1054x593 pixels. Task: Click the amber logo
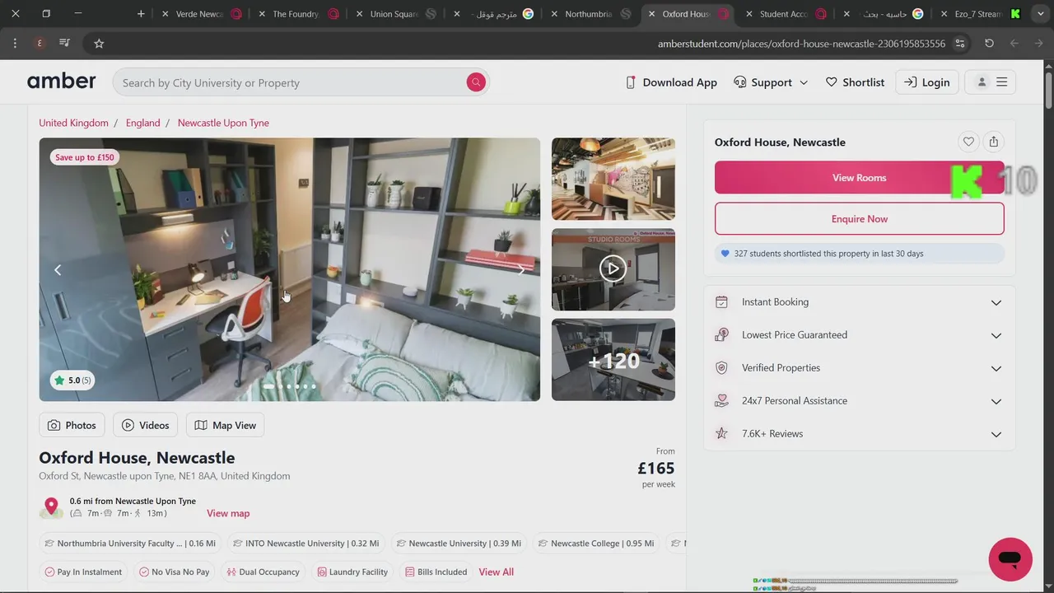(x=62, y=82)
